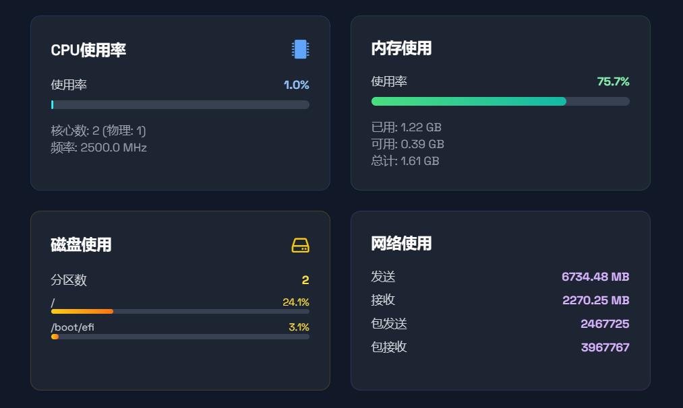This screenshot has width=683, height=408.
Task: Select the 频率 2500.0 MHz frequency text
Action: [98, 147]
